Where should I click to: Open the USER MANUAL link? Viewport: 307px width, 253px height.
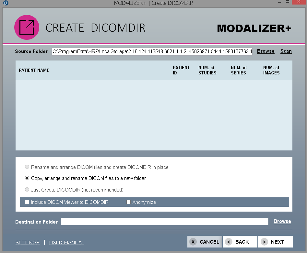(x=67, y=242)
